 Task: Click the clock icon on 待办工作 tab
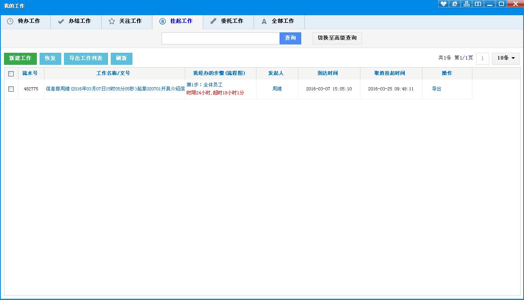pyautogui.click(x=10, y=21)
